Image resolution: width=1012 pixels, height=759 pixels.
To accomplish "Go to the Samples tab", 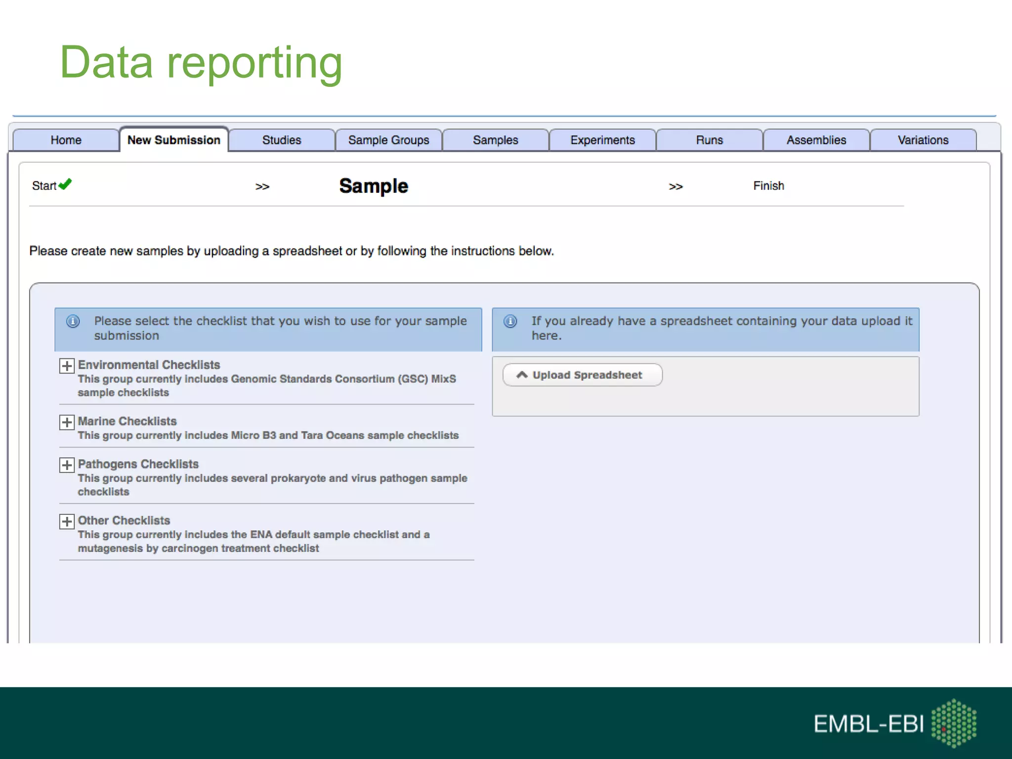I will pyautogui.click(x=495, y=140).
